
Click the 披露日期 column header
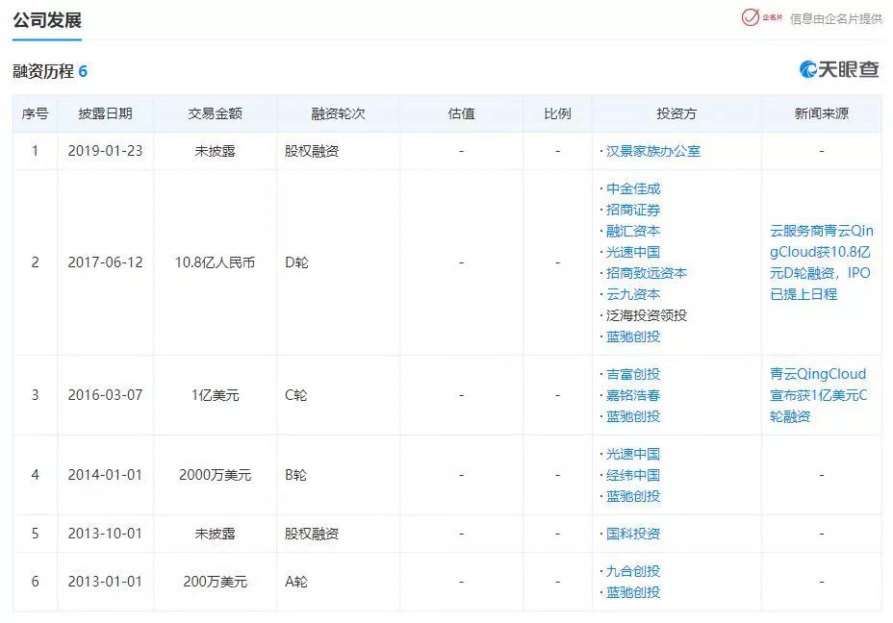click(105, 113)
